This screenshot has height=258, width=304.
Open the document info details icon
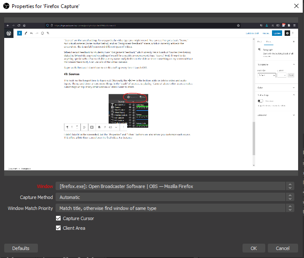point(43,33)
